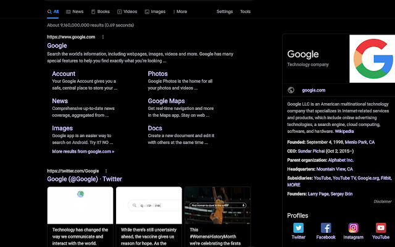Open the Tools menu
Screen dimensions: 395x247
(x=245, y=12)
